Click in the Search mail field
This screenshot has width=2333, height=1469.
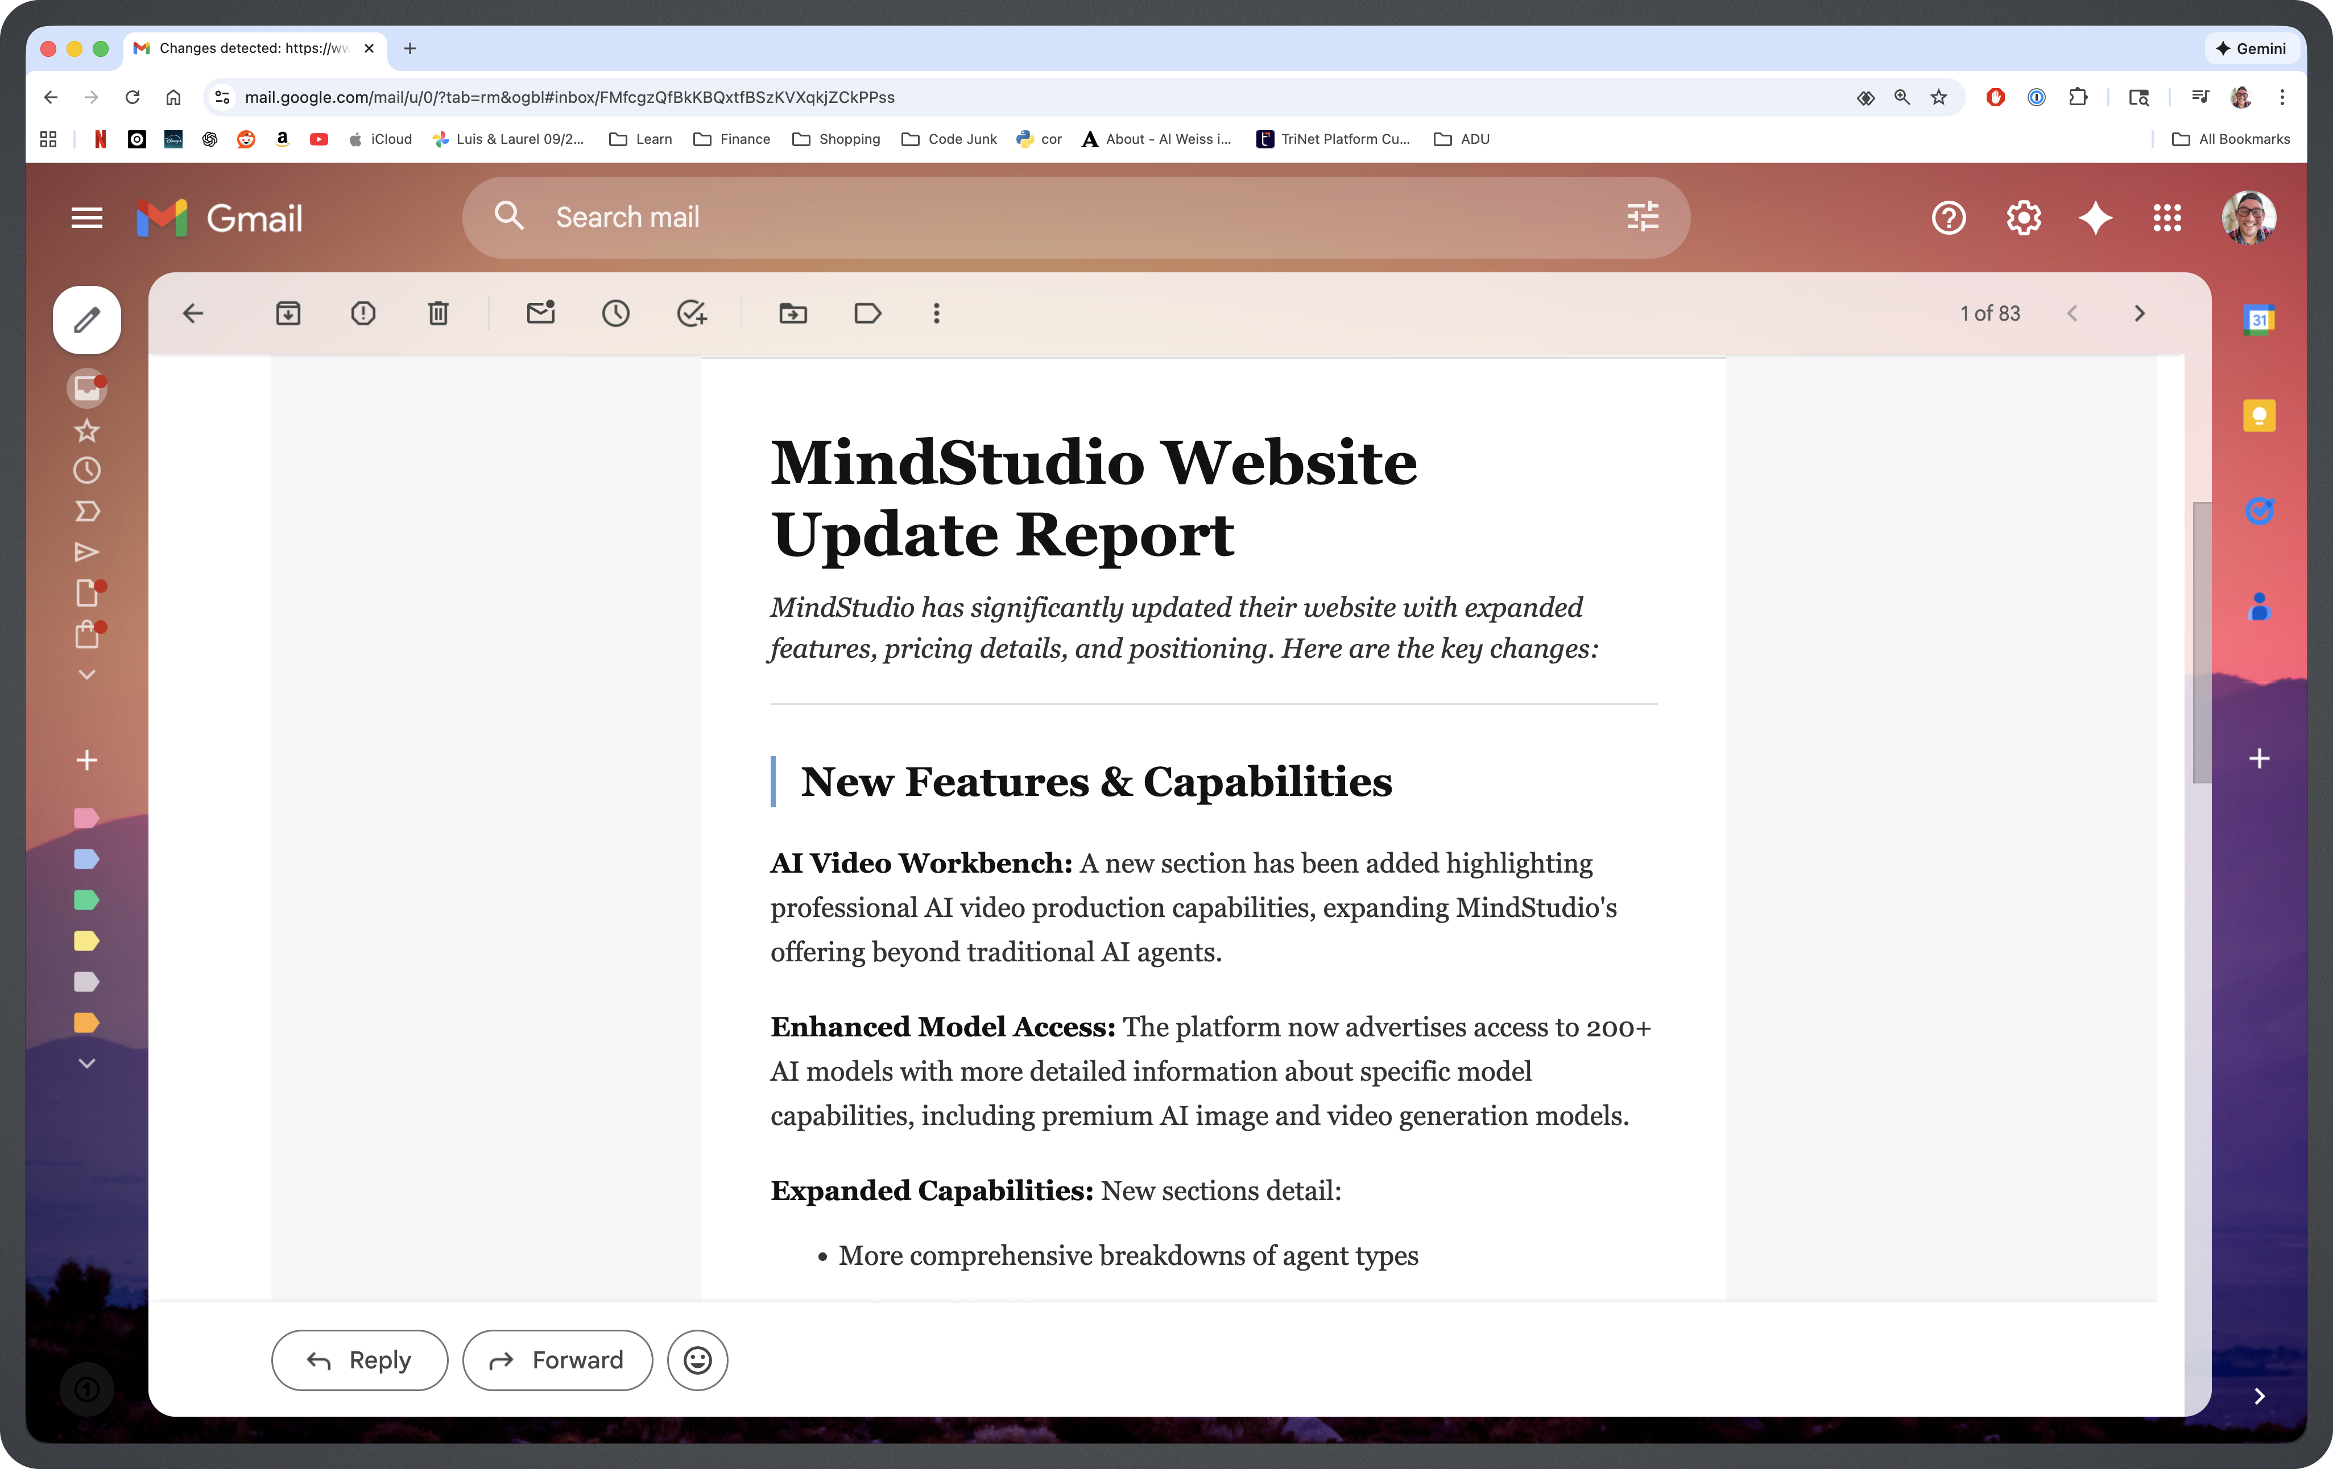coord(1066,217)
